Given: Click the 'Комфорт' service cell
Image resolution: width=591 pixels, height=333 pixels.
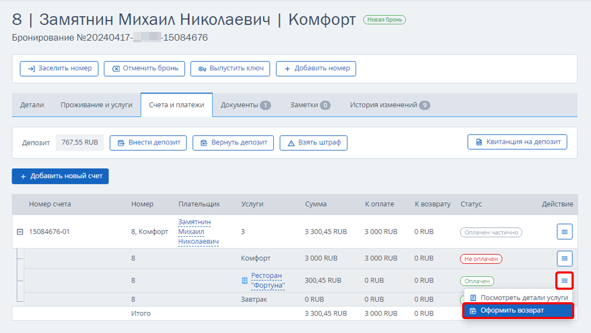Looking at the screenshot, I should pyautogui.click(x=256, y=258).
